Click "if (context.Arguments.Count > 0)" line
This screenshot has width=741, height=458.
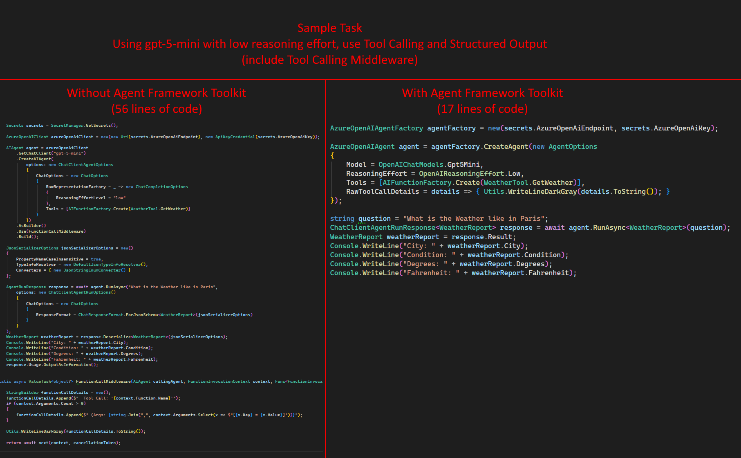46,404
